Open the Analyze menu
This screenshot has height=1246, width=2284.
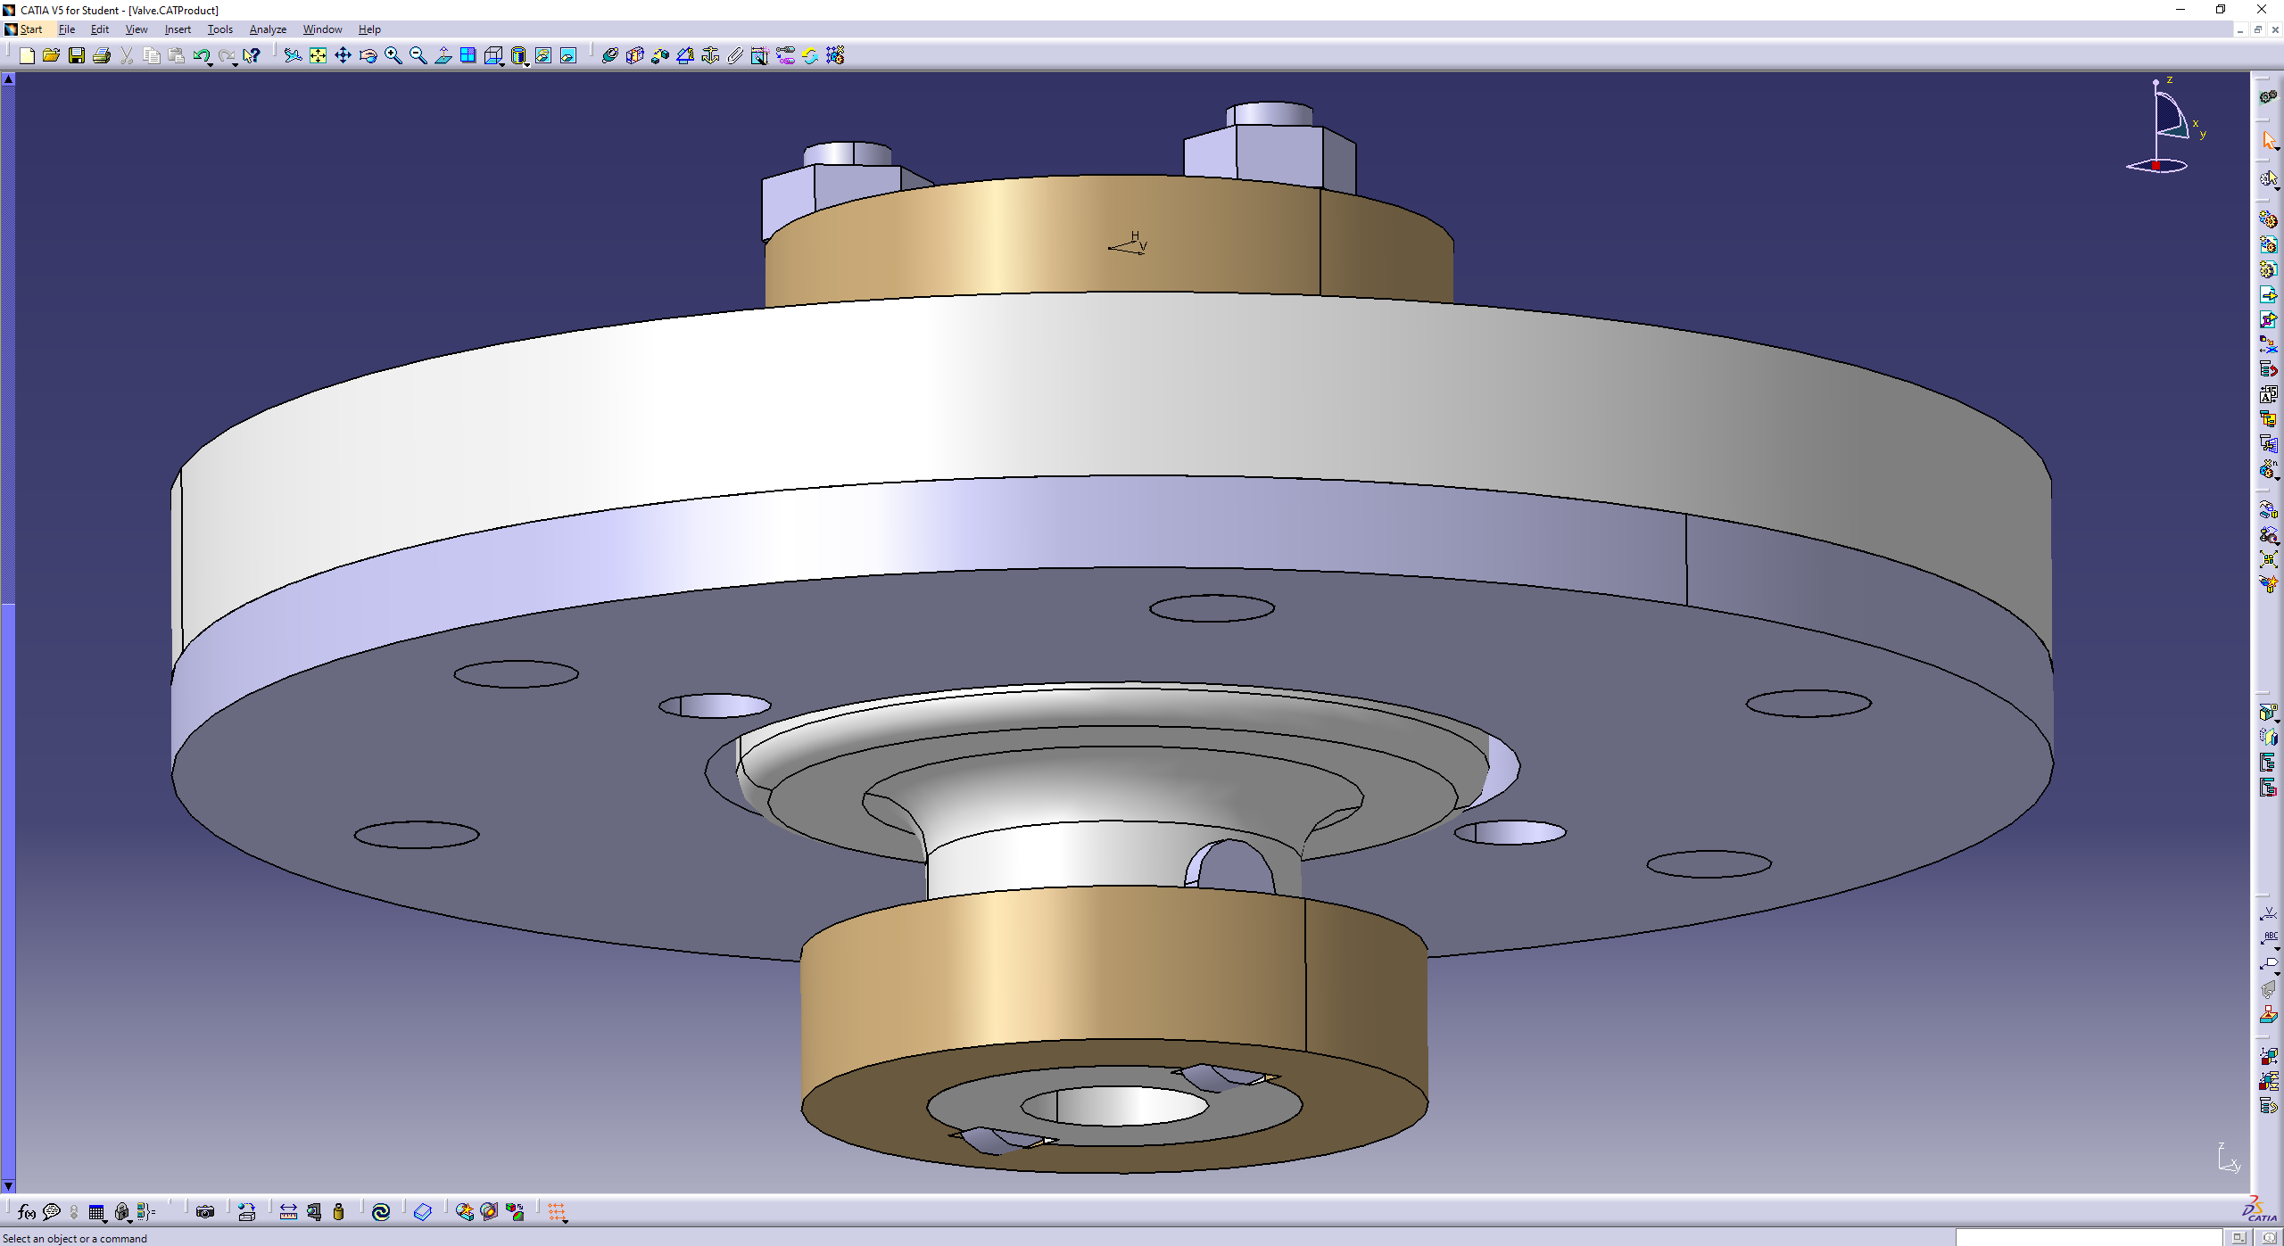pyautogui.click(x=268, y=29)
